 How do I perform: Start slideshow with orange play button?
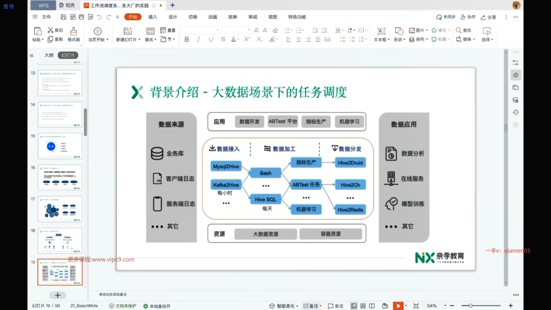click(398, 306)
